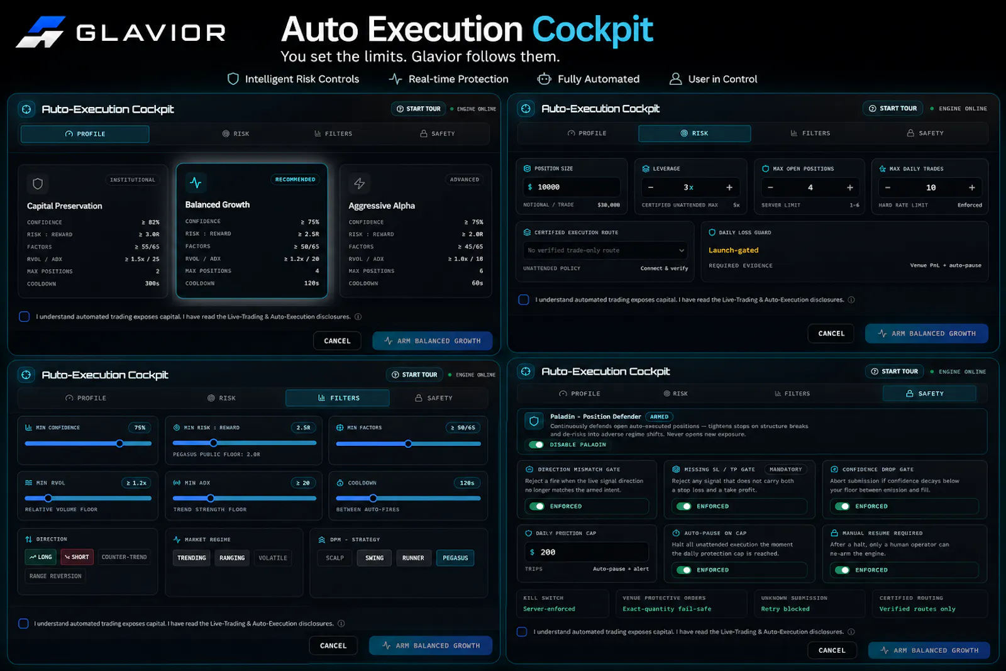The height and width of the screenshot is (671, 1006).
Task: Click the info icon beside disclosure in Profile-view cockpit
Action: coord(358,317)
